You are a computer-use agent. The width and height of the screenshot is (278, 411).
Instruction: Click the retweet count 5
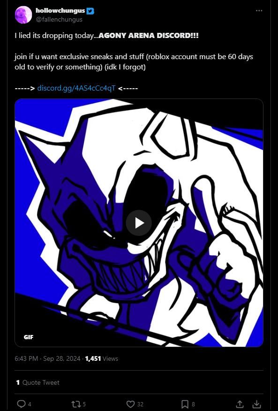coord(84,404)
